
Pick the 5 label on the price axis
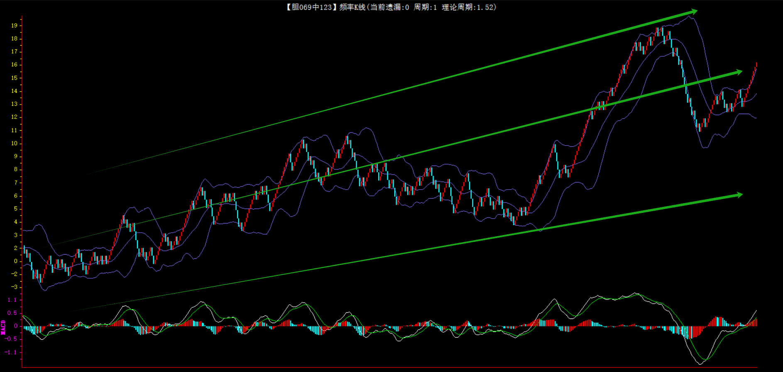click(x=16, y=209)
